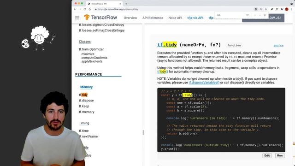Open the API Reference nav item
The width and height of the screenshot is (295, 166).
(153, 18)
